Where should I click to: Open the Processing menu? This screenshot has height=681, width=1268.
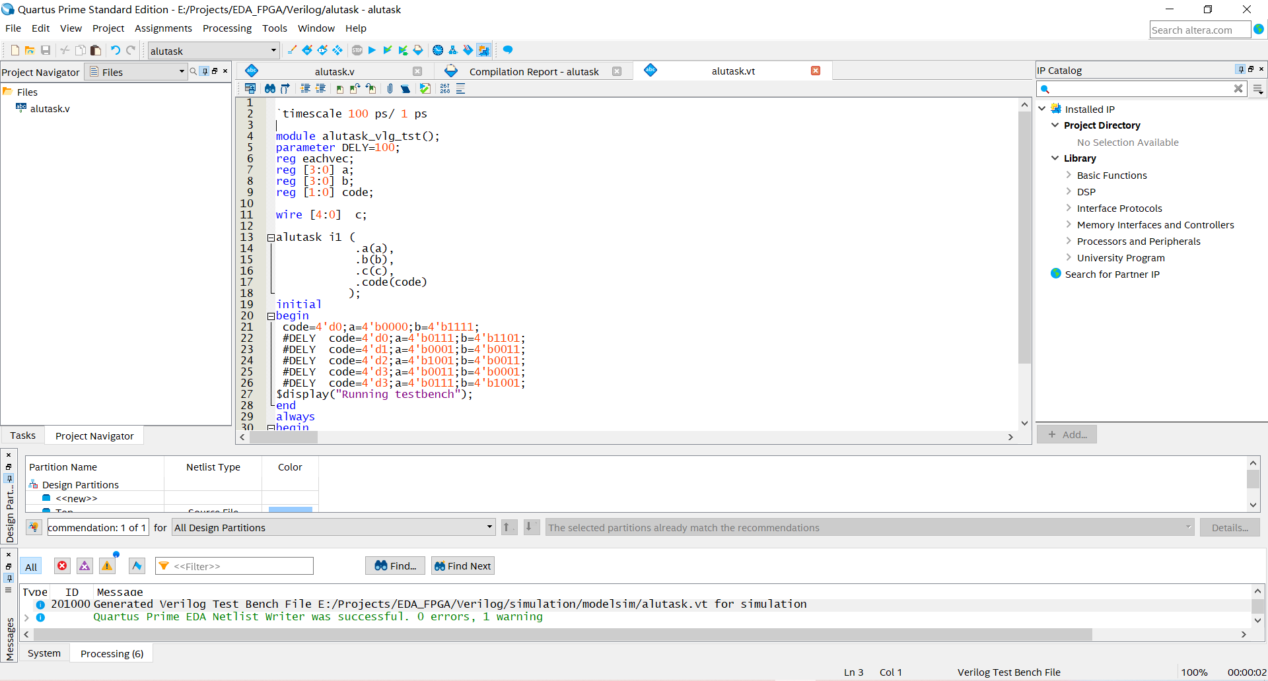pos(227,28)
